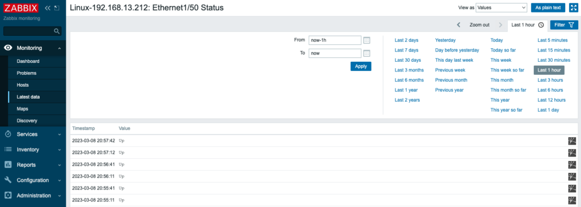581x207 pixels.
Task: Collapse the Monitoring menu section
Action: (x=59, y=48)
